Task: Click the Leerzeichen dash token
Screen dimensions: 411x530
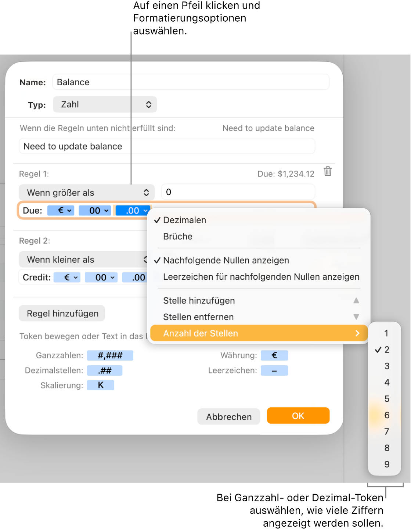Action: pos(274,370)
